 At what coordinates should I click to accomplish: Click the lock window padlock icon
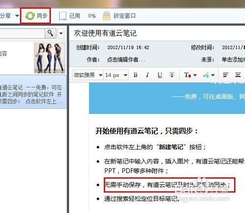[x=106, y=16]
